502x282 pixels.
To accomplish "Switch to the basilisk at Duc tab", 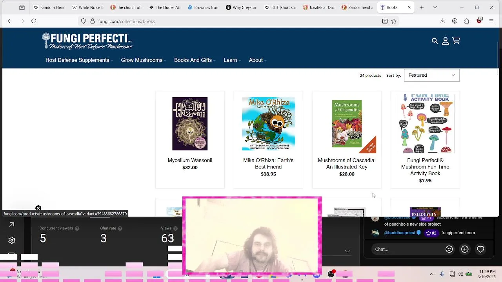I will 318,7.
